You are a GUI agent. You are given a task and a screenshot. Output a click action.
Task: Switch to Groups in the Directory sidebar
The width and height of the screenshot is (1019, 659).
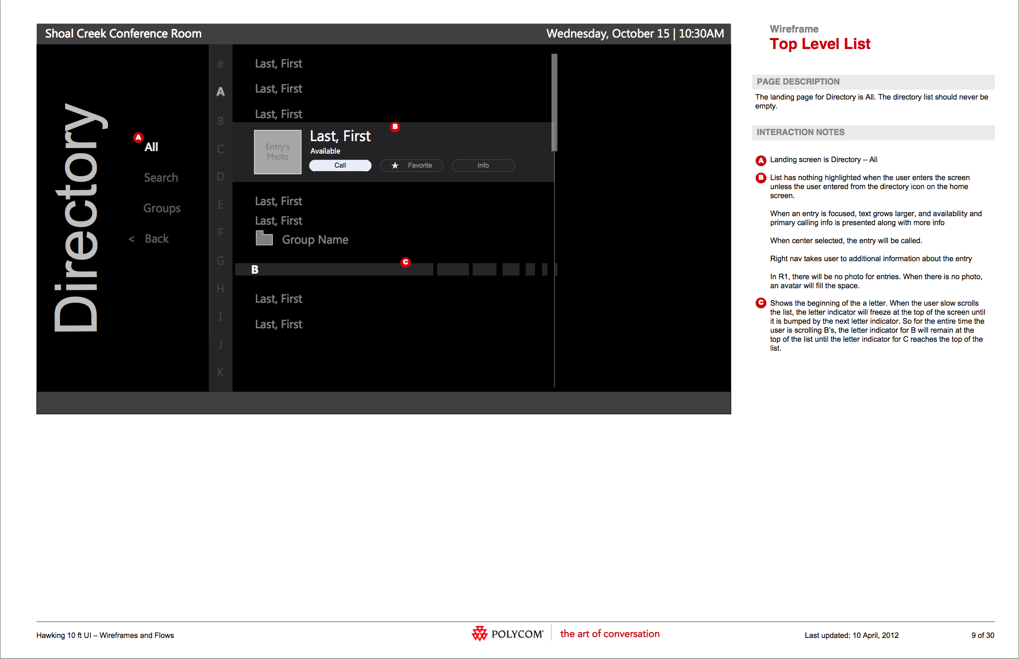tap(162, 208)
